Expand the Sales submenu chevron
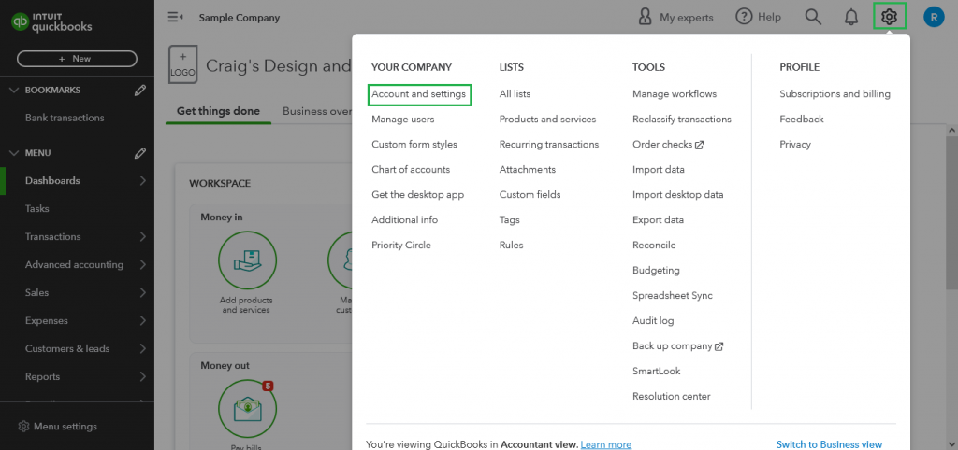 (142, 292)
